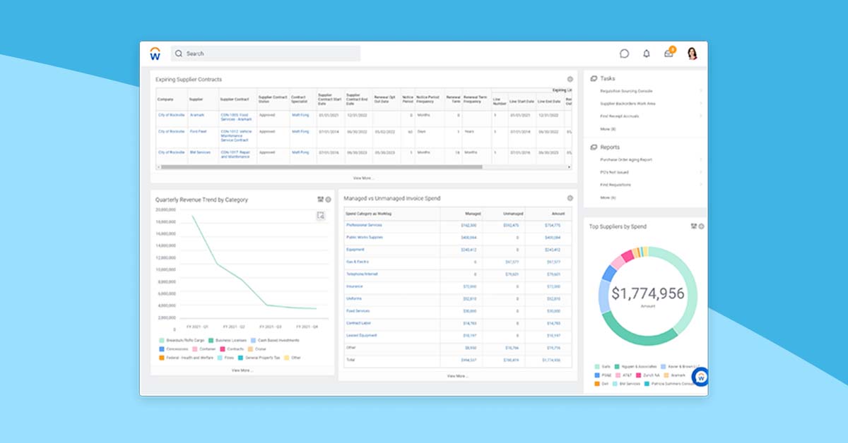Screen dimensions: 848x443
Task: Open Expiring Supplier Contracts settings gear
Action: click(x=571, y=79)
